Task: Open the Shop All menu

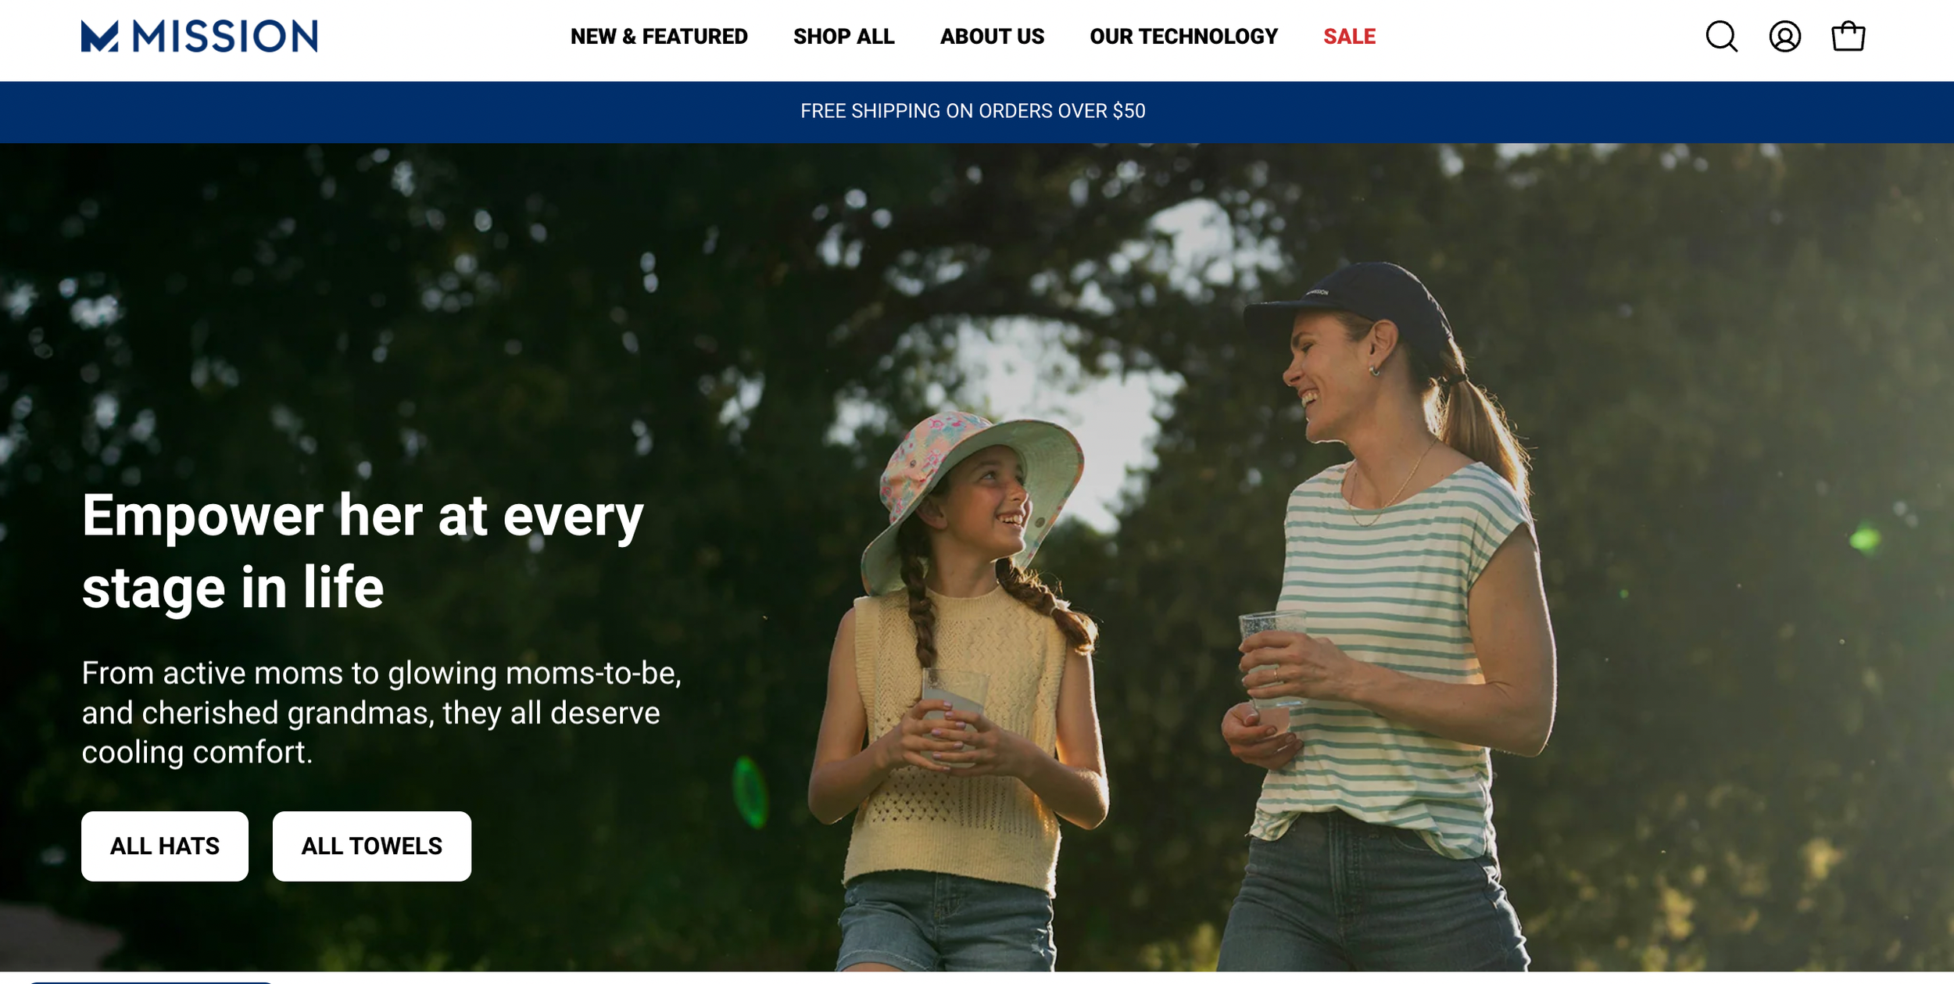Action: (x=843, y=37)
